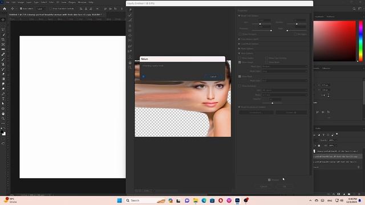Click the add layer mask icon
Viewport: 365px width, 205px height.
[x=339, y=194]
